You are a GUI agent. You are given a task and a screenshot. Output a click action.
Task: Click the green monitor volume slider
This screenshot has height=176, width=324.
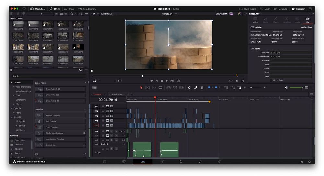[295, 88]
